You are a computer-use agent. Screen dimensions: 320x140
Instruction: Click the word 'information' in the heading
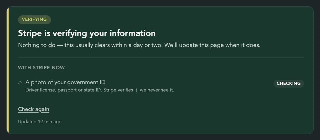click(x=133, y=33)
